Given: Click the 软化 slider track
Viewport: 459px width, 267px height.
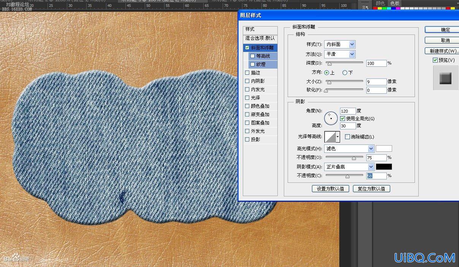Looking at the screenshot, I should [344, 90].
